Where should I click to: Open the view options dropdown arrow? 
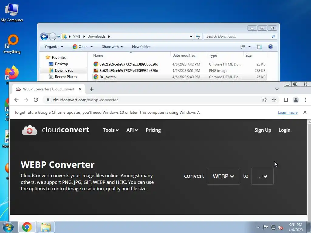[250, 47]
